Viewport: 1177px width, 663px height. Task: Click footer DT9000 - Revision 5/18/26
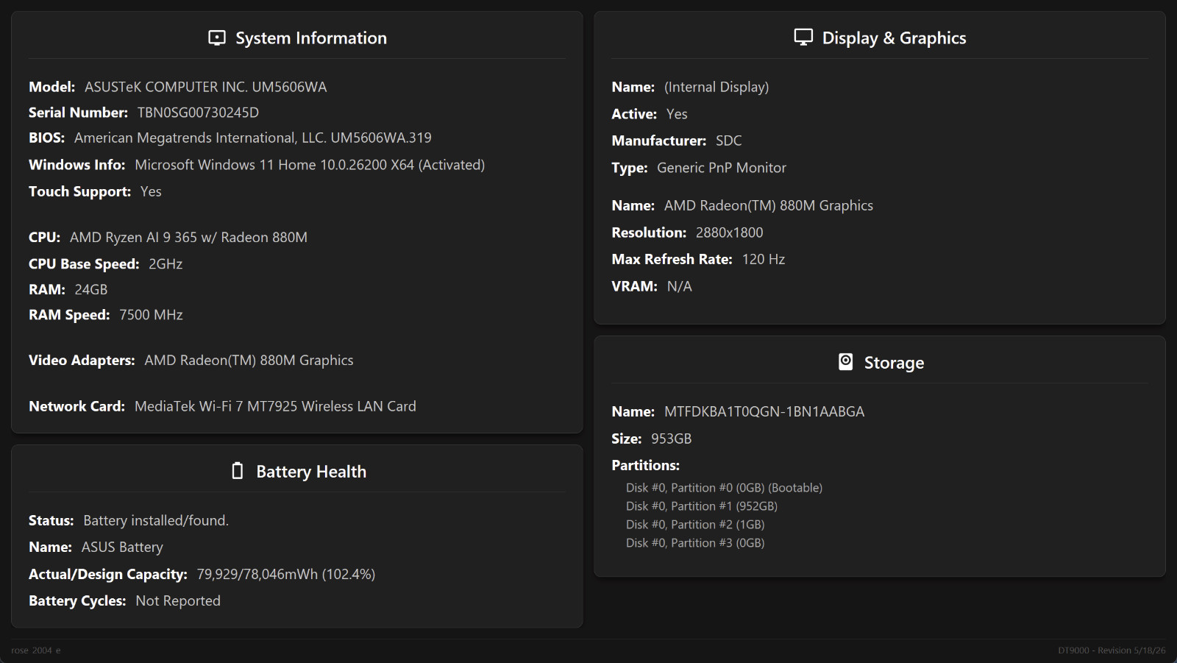tap(1112, 650)
